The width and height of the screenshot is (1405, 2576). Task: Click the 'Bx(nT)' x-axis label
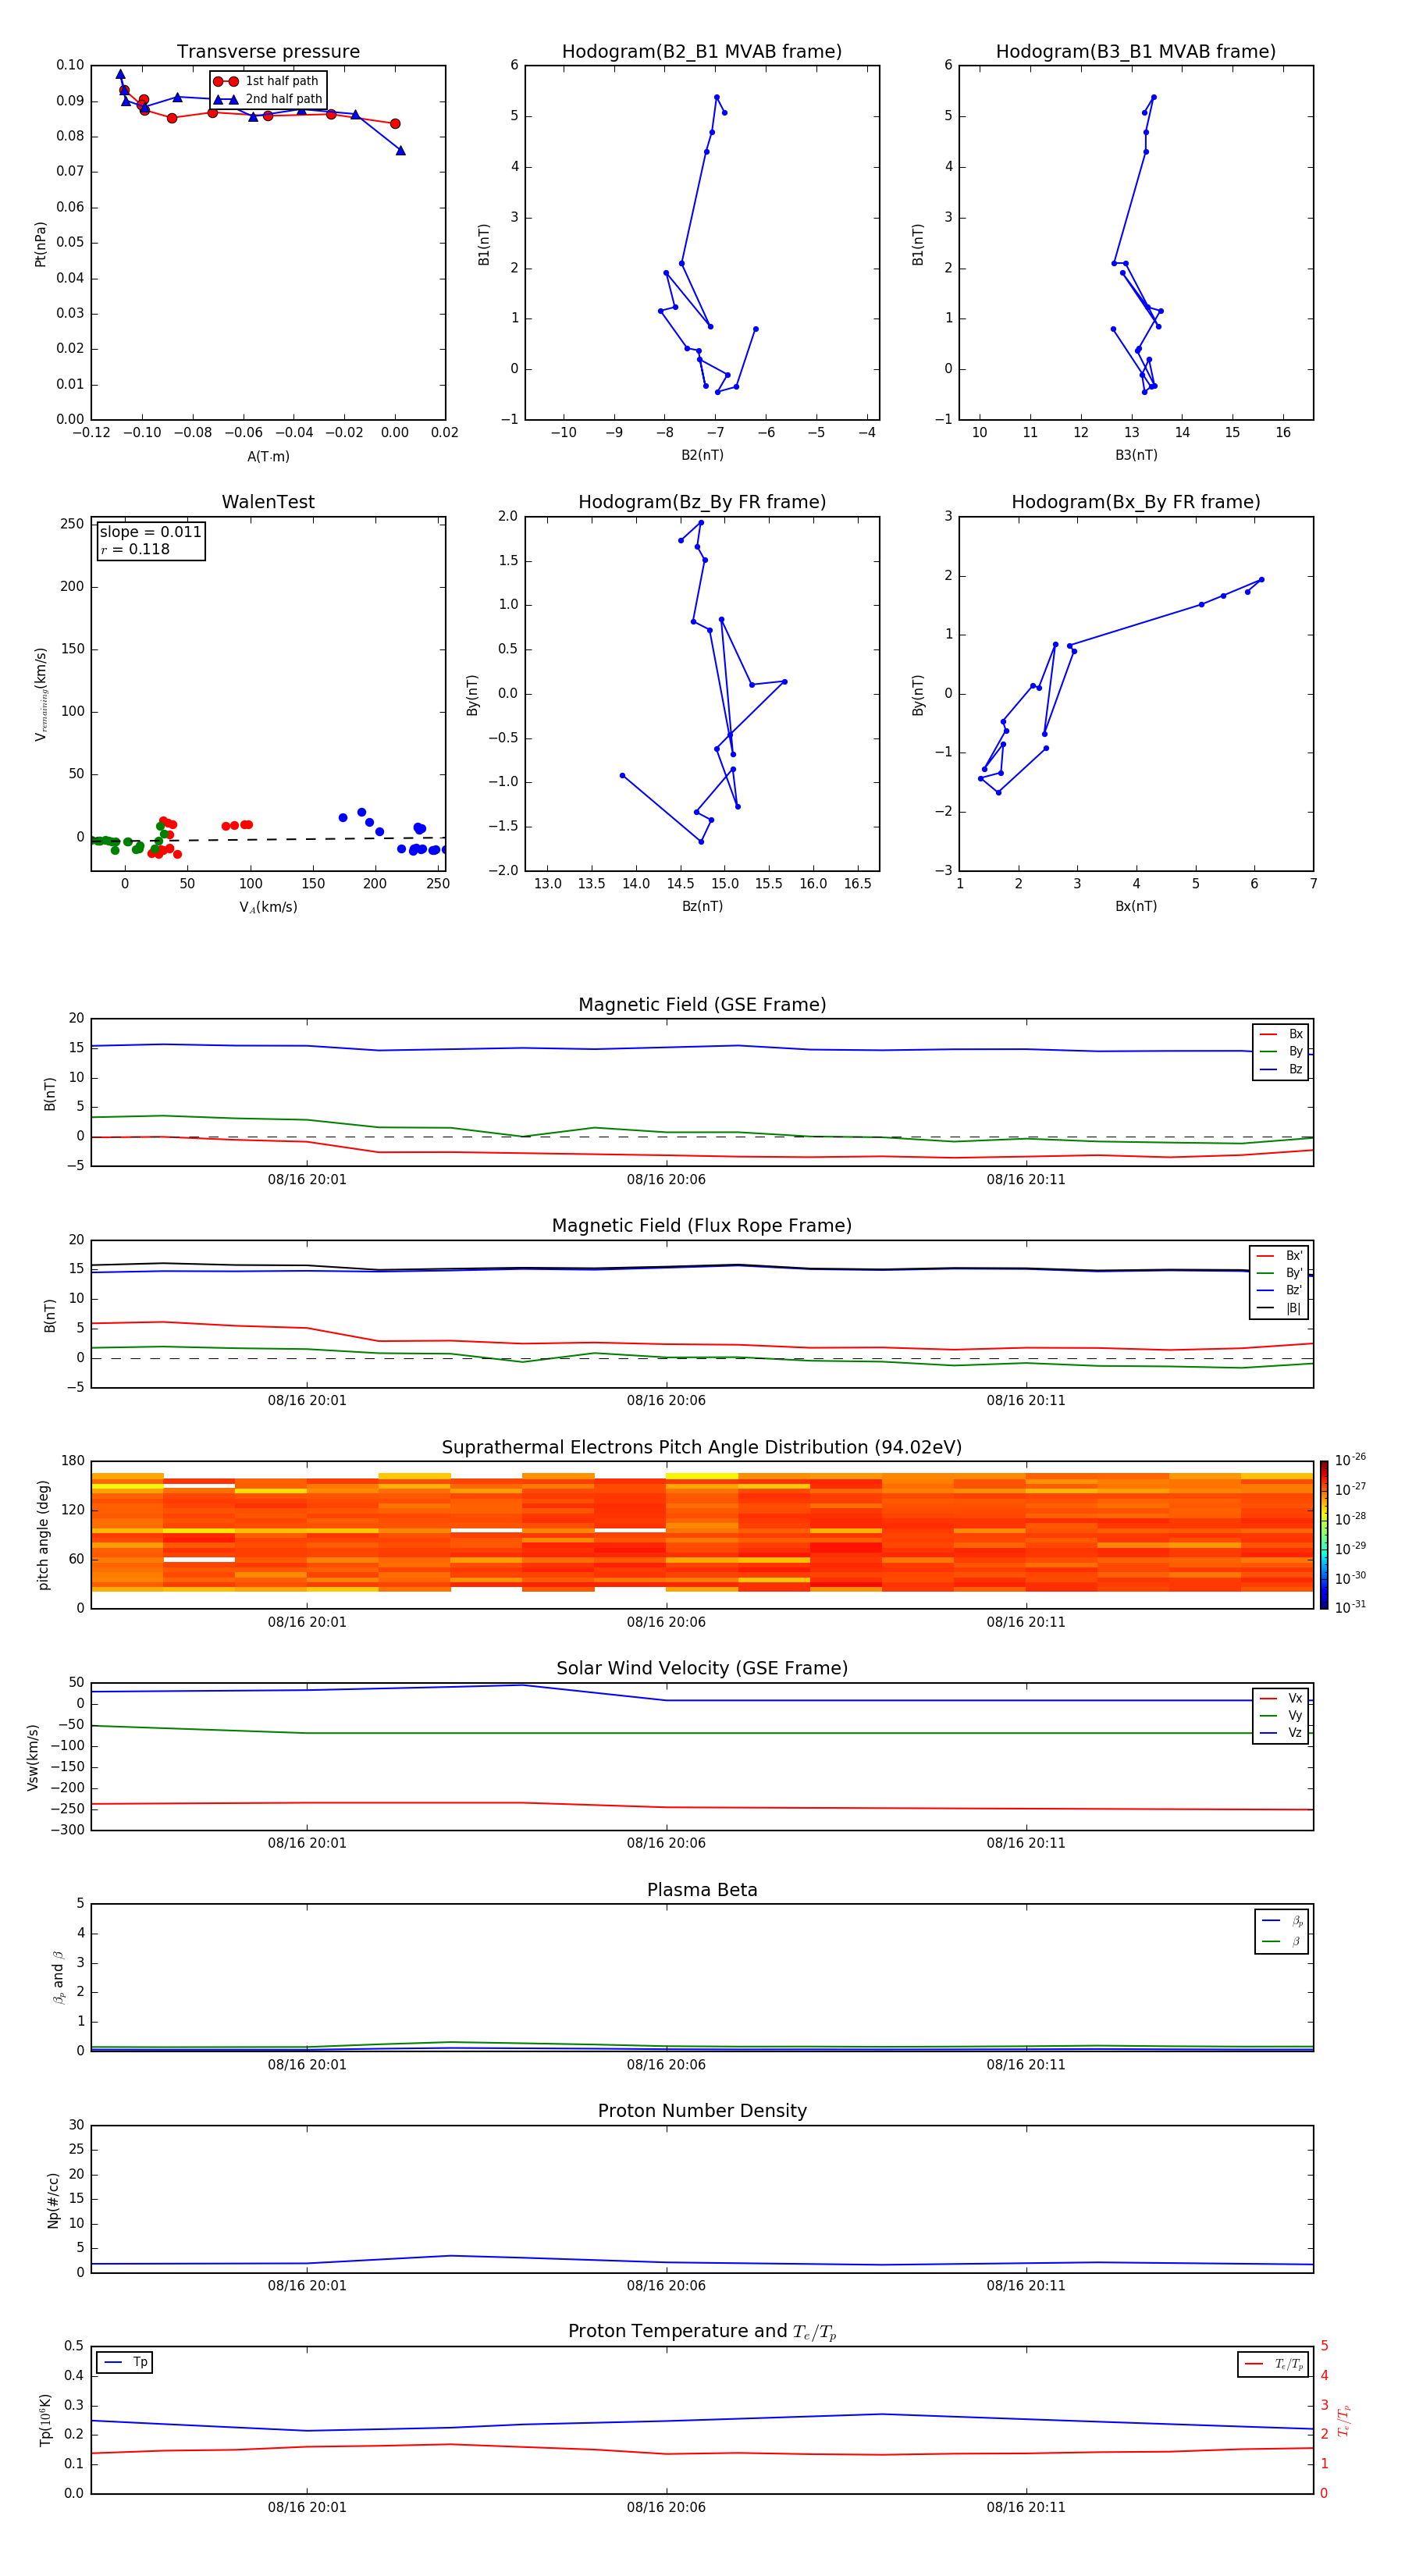(1136, 907)
